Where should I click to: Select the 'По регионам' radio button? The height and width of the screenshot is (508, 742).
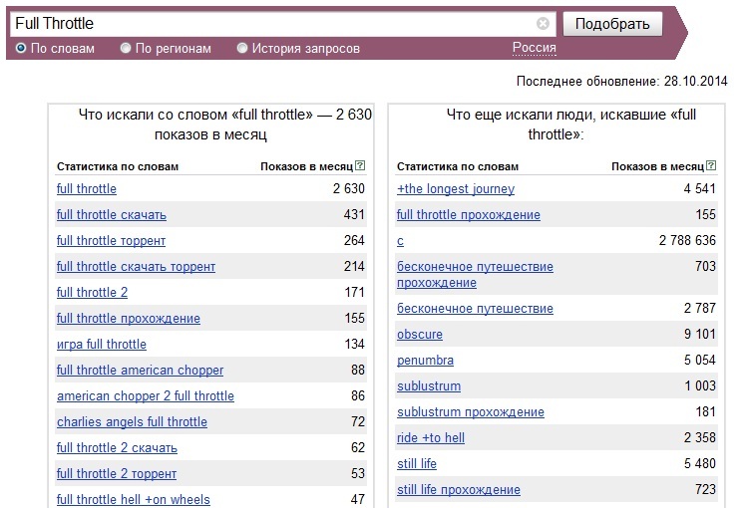pos(126,48)
